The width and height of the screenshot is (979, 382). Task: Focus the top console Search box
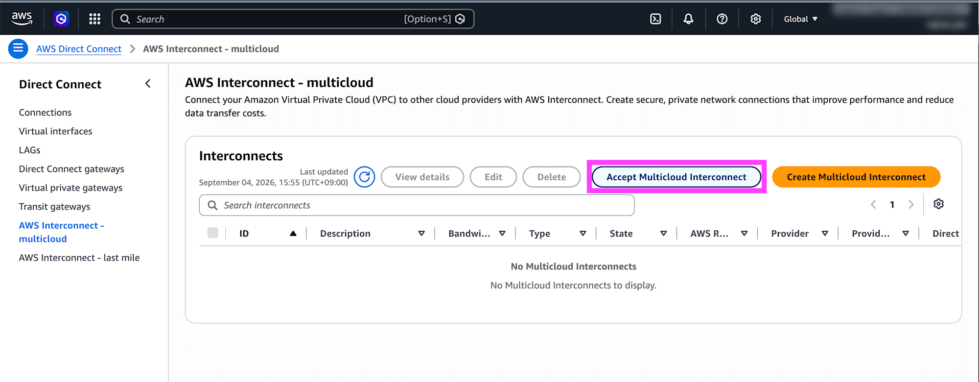293,19
